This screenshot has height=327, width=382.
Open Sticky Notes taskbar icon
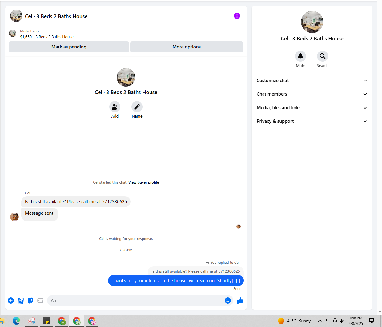pyautogui.click(x=46, y=321)
